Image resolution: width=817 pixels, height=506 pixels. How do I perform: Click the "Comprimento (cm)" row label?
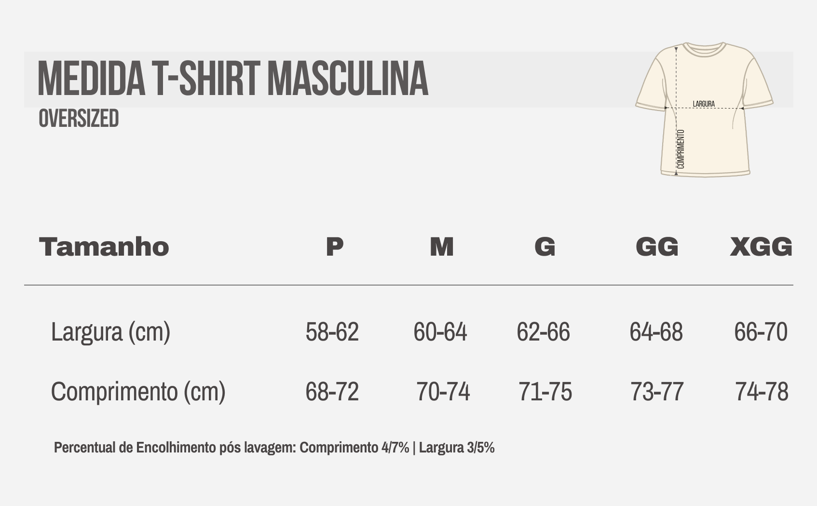[138, 391]
